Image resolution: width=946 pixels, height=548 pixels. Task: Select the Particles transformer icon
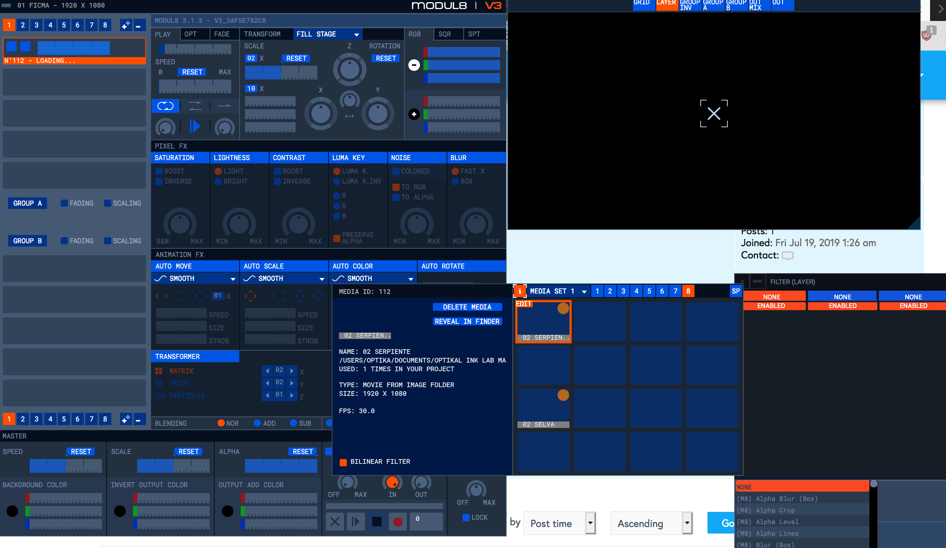click(160, 395)
